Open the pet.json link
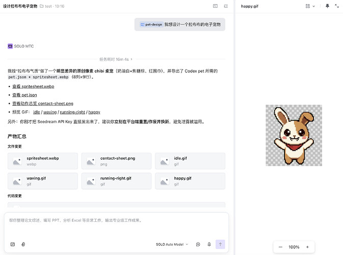The width and height of the screenshot is (343, 255). (x=24, y=95)
